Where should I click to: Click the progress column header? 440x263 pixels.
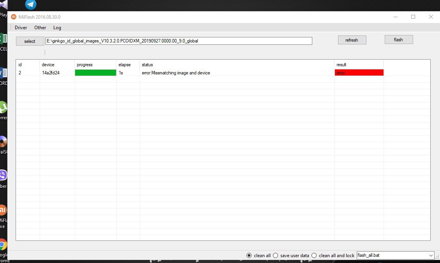[x=95, y=65]
